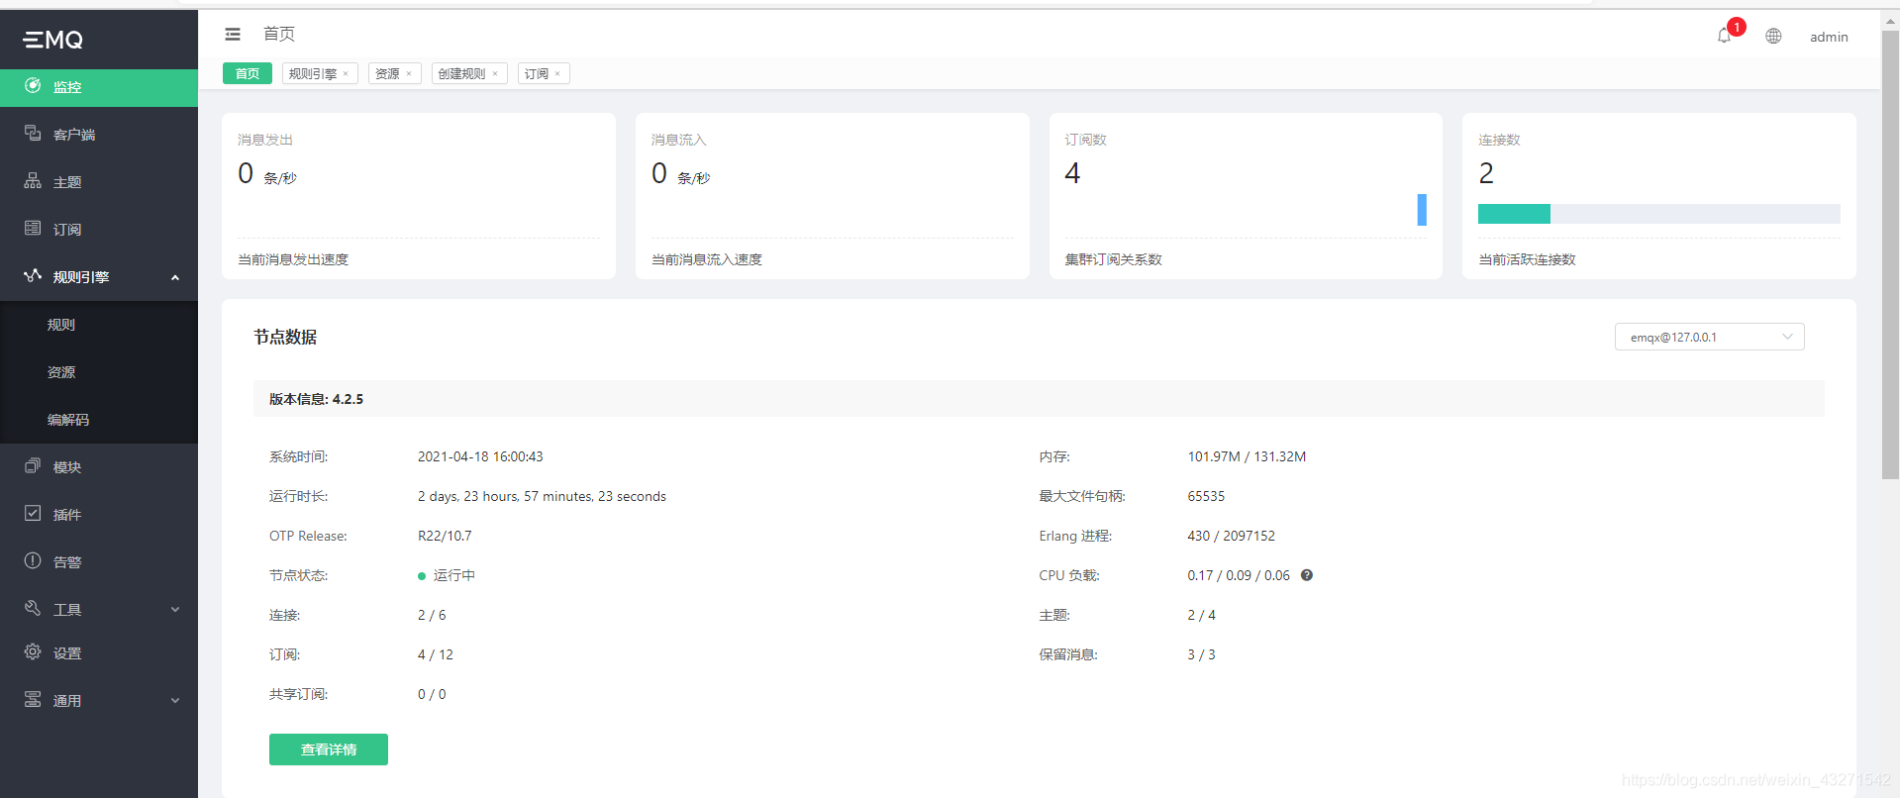The width and height of the screenshot is (1900, 798).
Task: Click the 模块 modules icon in sidebar
Action: click(x=33, y=466)
